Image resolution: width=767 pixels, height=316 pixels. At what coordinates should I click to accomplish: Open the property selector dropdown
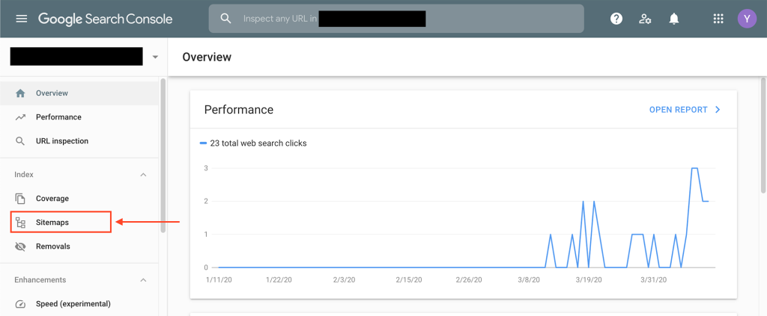point(155,57)
